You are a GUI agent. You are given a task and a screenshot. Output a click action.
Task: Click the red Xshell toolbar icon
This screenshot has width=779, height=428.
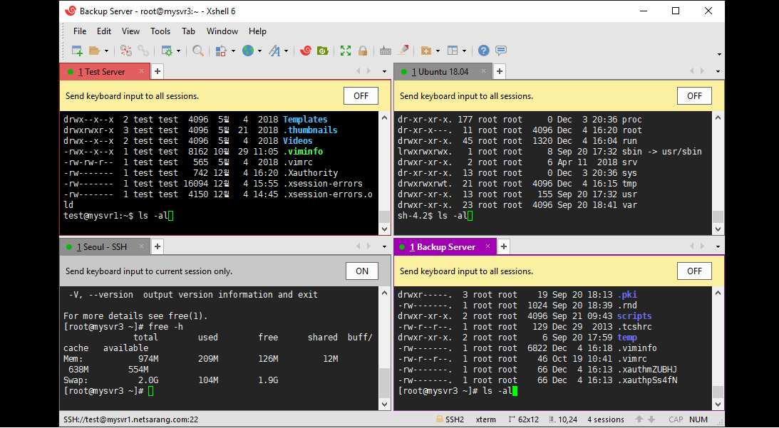tap(306, 51)
